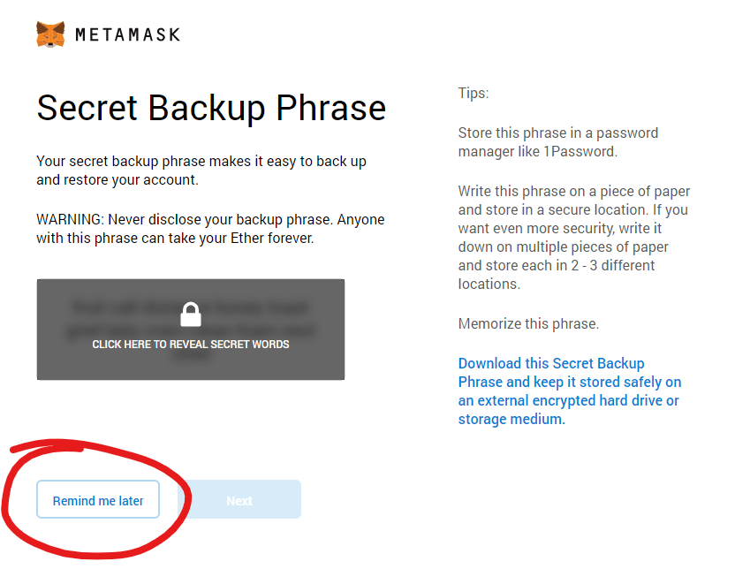This screenshot has width=735, height=569.
Task: Click the piece of paper tip paragraph
Action: (x=573, y=238)
